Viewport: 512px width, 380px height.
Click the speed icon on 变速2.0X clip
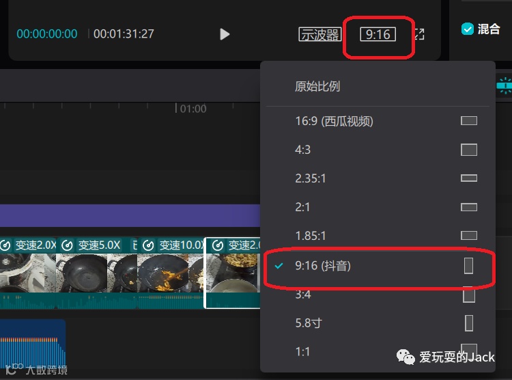[5, 245]
